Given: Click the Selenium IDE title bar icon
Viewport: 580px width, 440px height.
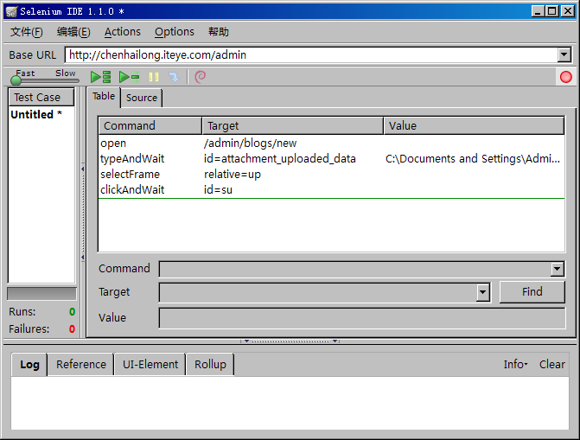Looking at the screenshot, I should click(11, 12).
